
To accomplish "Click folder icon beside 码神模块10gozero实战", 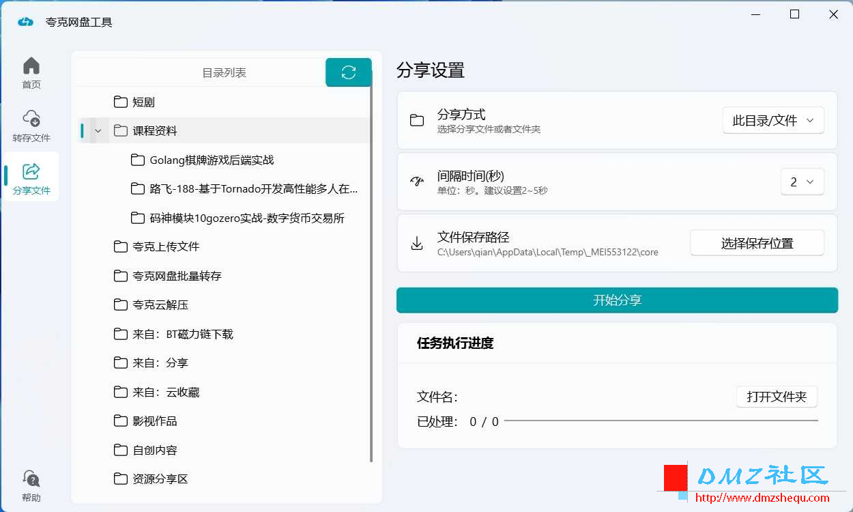I will [138, 218].
